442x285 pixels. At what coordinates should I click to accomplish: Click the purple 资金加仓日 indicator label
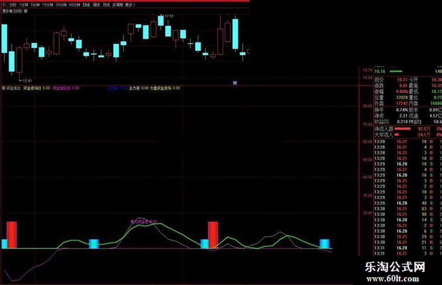click(x=62, y=88)
